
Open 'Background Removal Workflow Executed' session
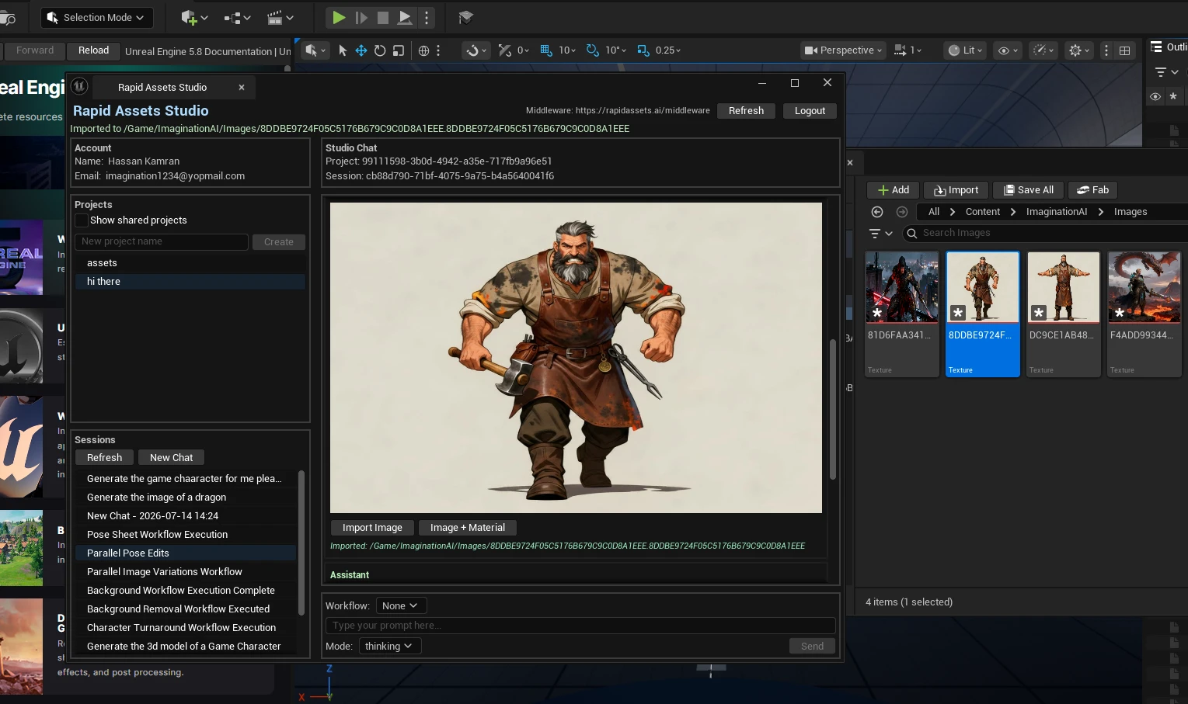pos(186,609)
